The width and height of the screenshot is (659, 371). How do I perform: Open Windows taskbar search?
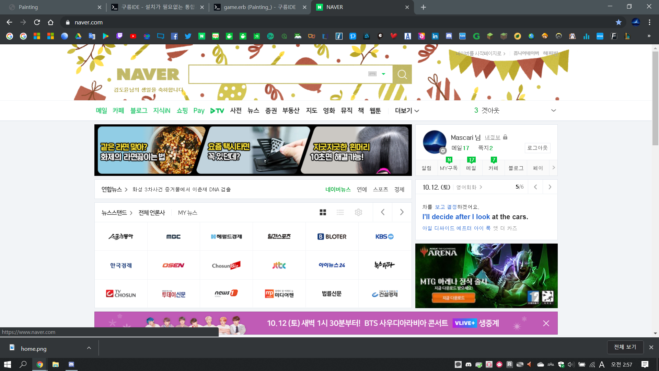pyautogui.click(x=23, y=364)
